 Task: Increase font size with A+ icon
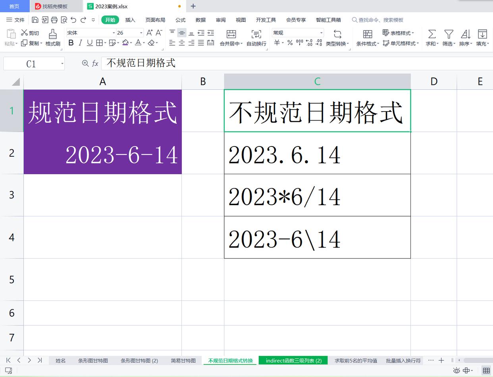(x=150, y=33)
